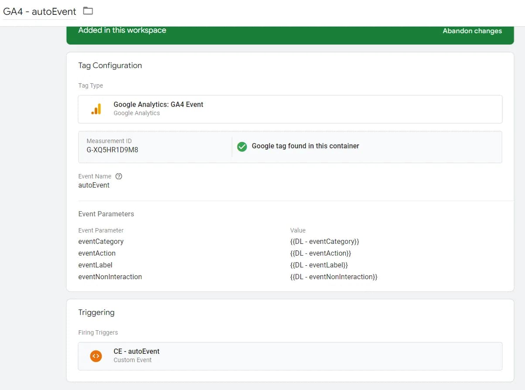Image resolution: width=525 pixels, height=390 pixels.
Task: Click the {{DL - eventCategory}} value
Action: tap(324, 241)
